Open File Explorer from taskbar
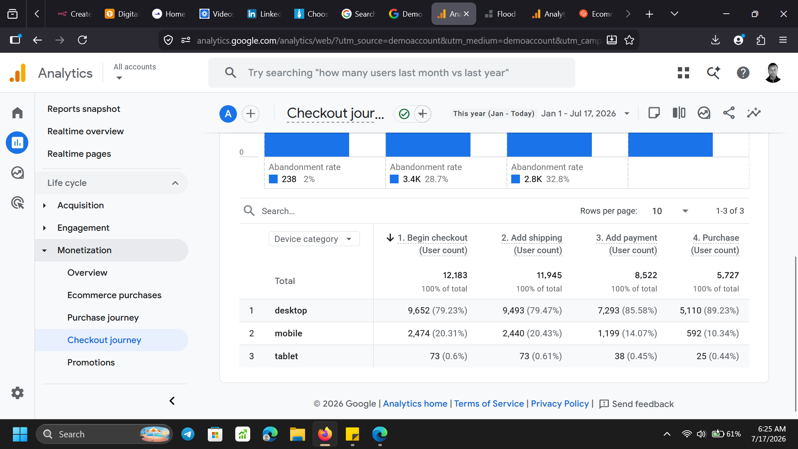Viewport: 798px width, 449px height. tap(297, 434)
